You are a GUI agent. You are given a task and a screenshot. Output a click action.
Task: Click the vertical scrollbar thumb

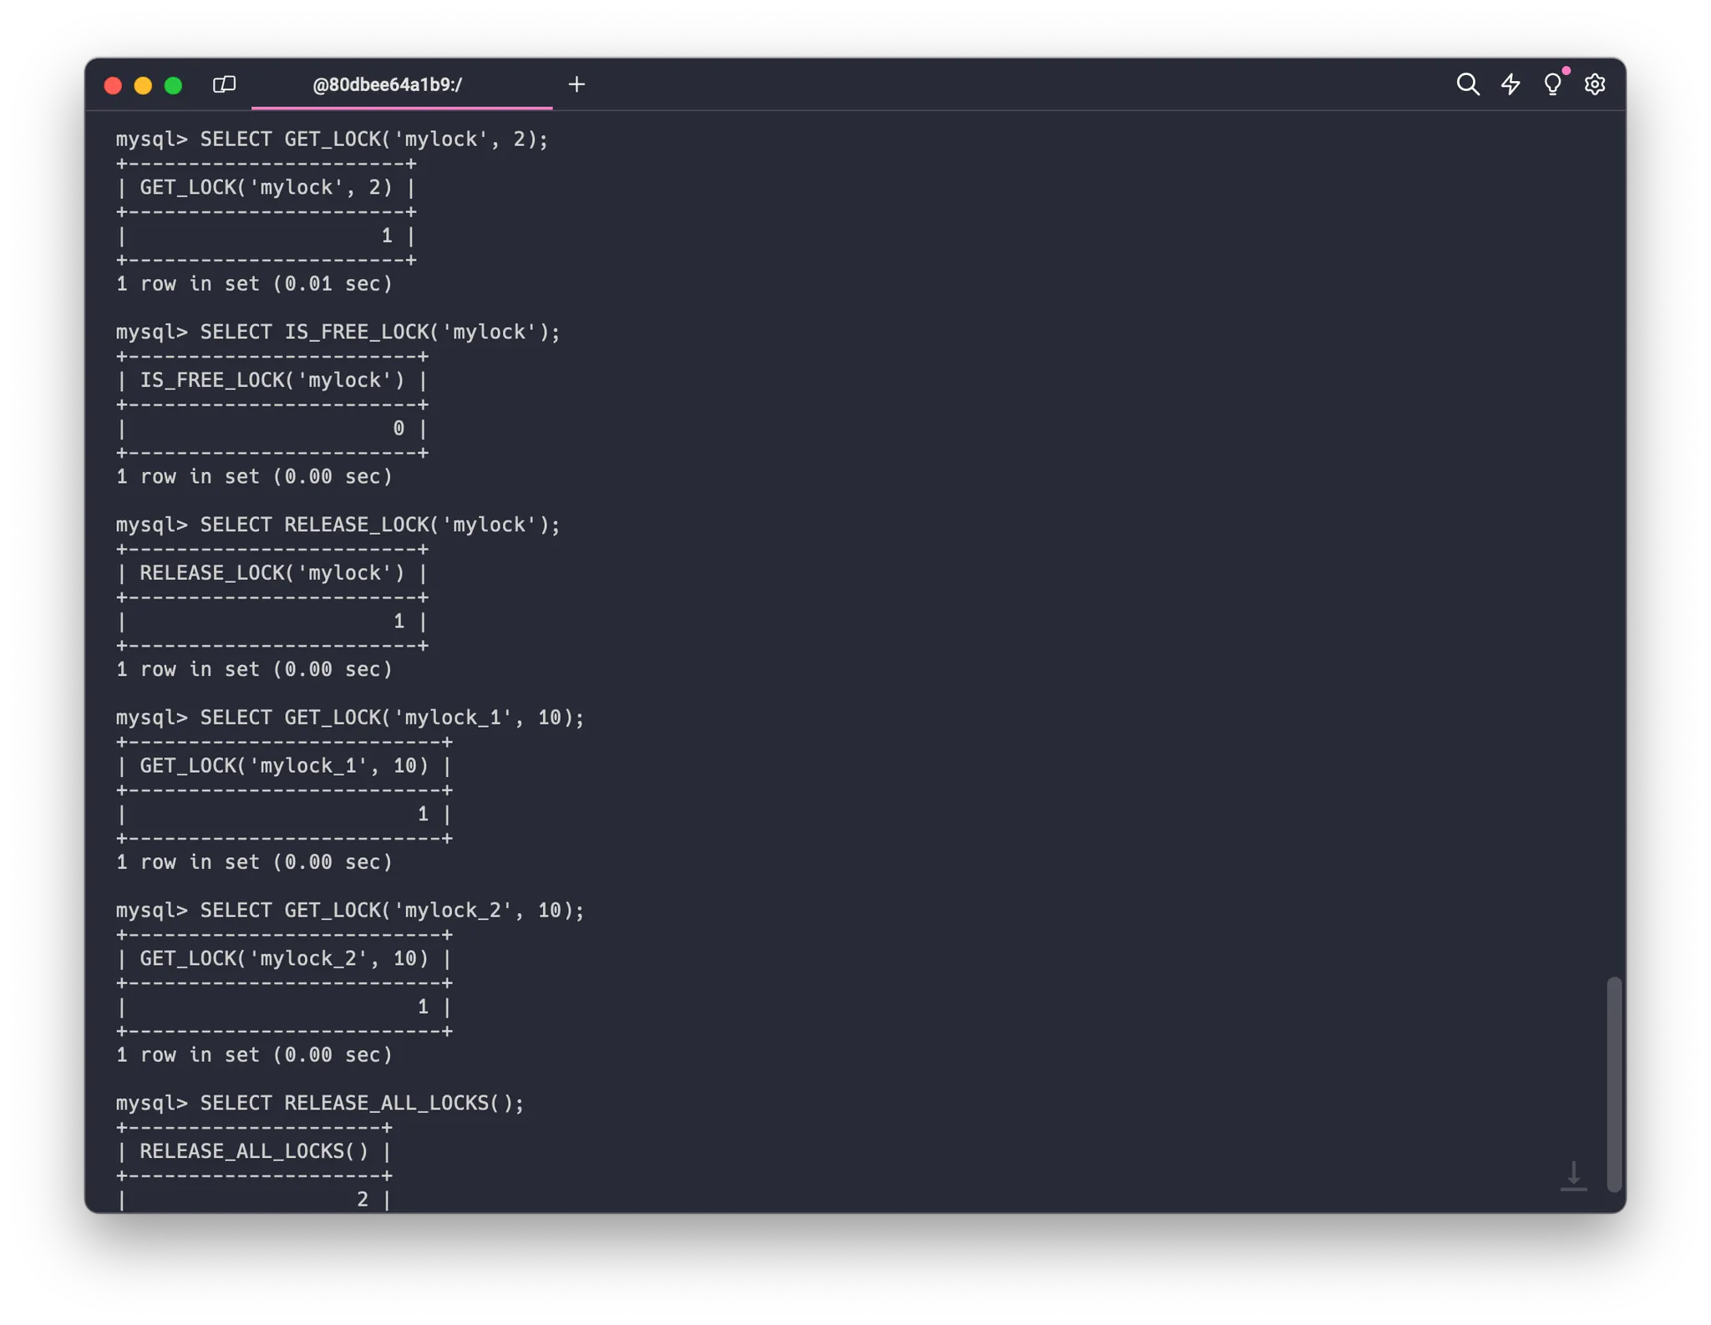(x=1614, y=1083)
